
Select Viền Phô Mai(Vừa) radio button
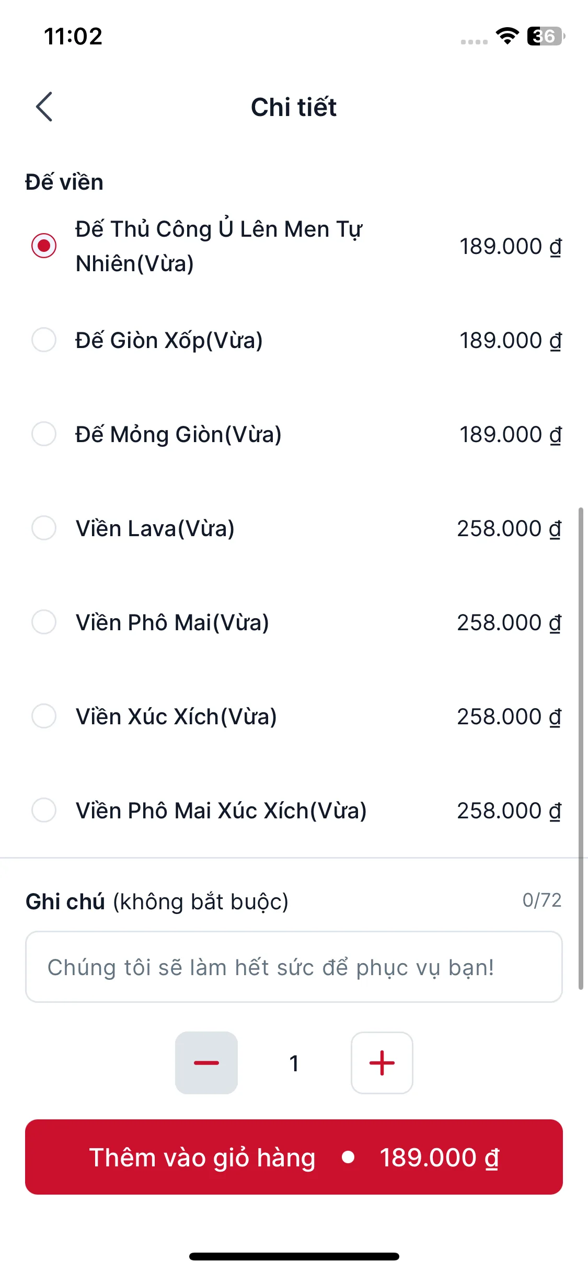pos(44,622)
